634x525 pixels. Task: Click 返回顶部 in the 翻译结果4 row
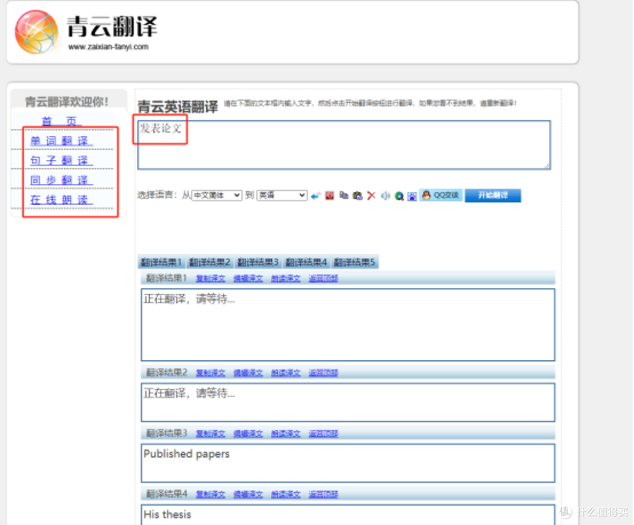pyautogui.click(x=323, y=494)
